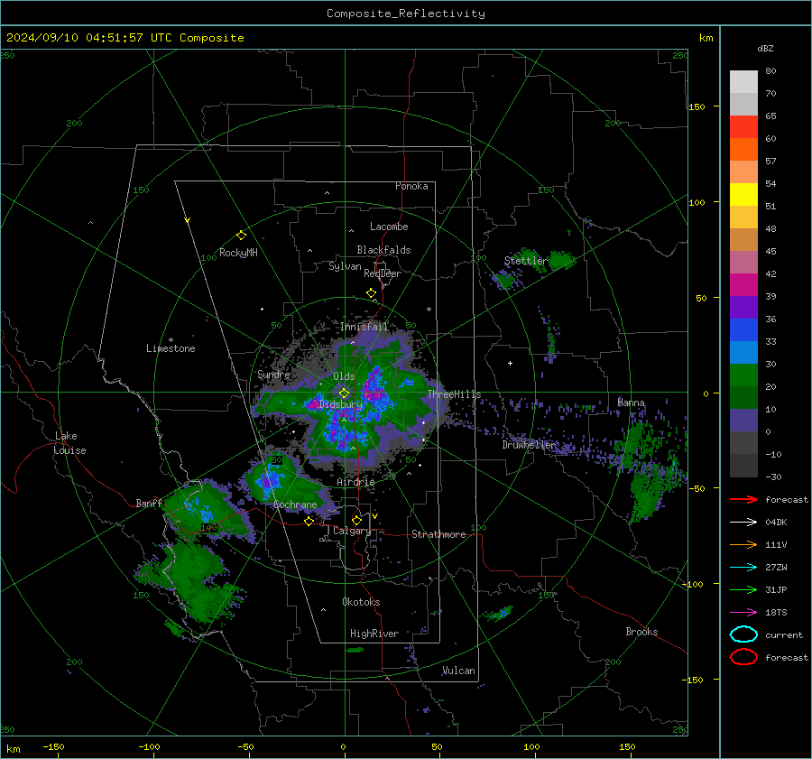Click the red forecast arrow in the legend
Screen dimensions: 812x759
pyautogui.click(x=743, y=499)
